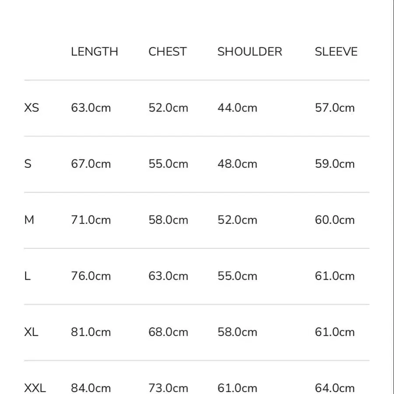Select the L size row label
Image resolution: width=394 pixels, height=394 pixels.
click(x=28, y=276)
